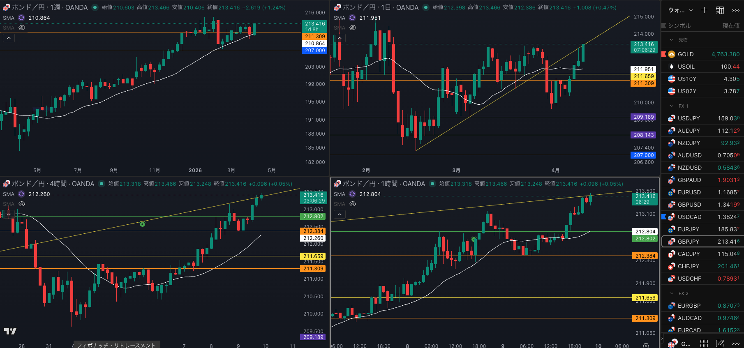
Task: Collapse the FX 2 section in watchlist
Action: point(672,293)
